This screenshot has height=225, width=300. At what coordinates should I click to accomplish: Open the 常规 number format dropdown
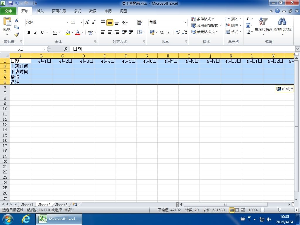point(185,22)
